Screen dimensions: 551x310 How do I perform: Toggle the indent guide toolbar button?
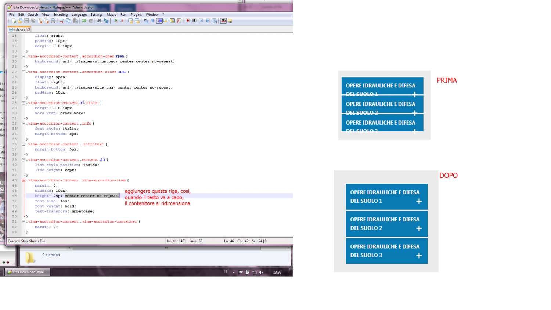click(x=159, y=21)
